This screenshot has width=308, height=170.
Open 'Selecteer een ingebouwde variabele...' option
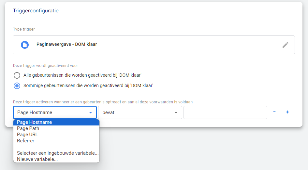click(58, 153)
